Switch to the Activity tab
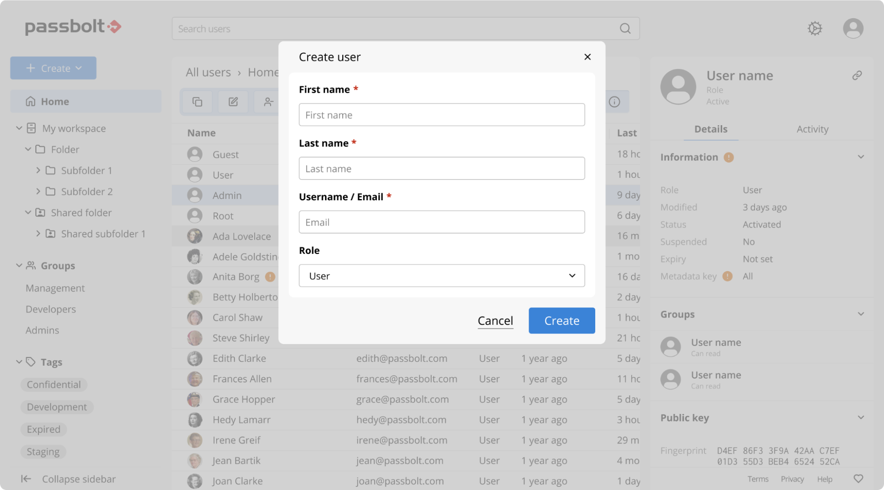884x490 pixels. pos(812,129)
